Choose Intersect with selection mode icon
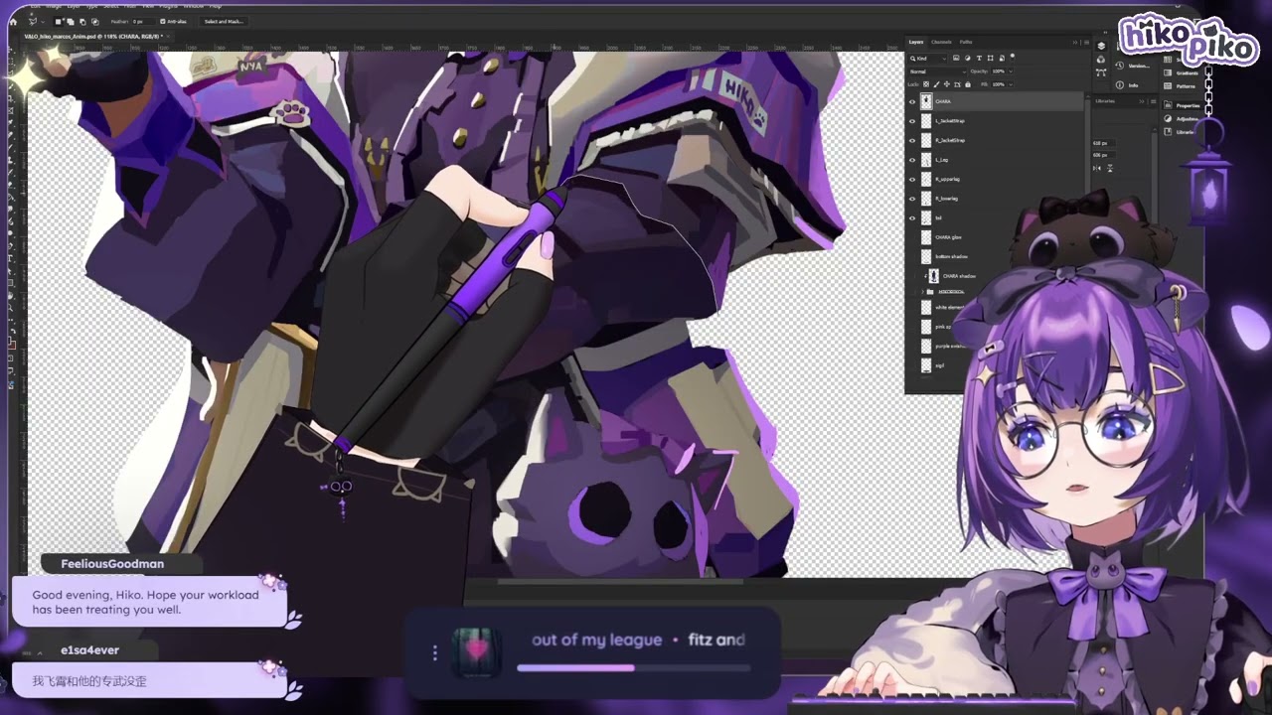1272x715 pixels. 95,22
